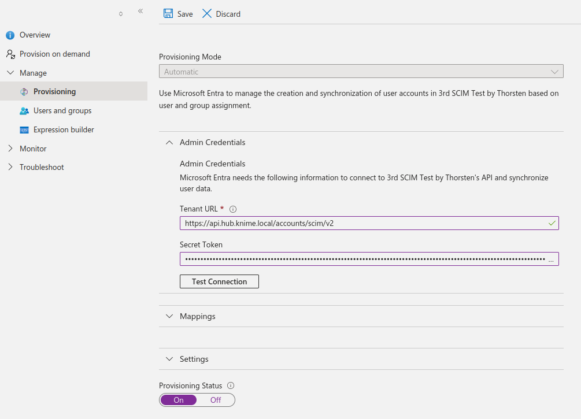Click the Expression builder icon
The width and height of the screenshot is (581, 419).
[x=24, y=130]
